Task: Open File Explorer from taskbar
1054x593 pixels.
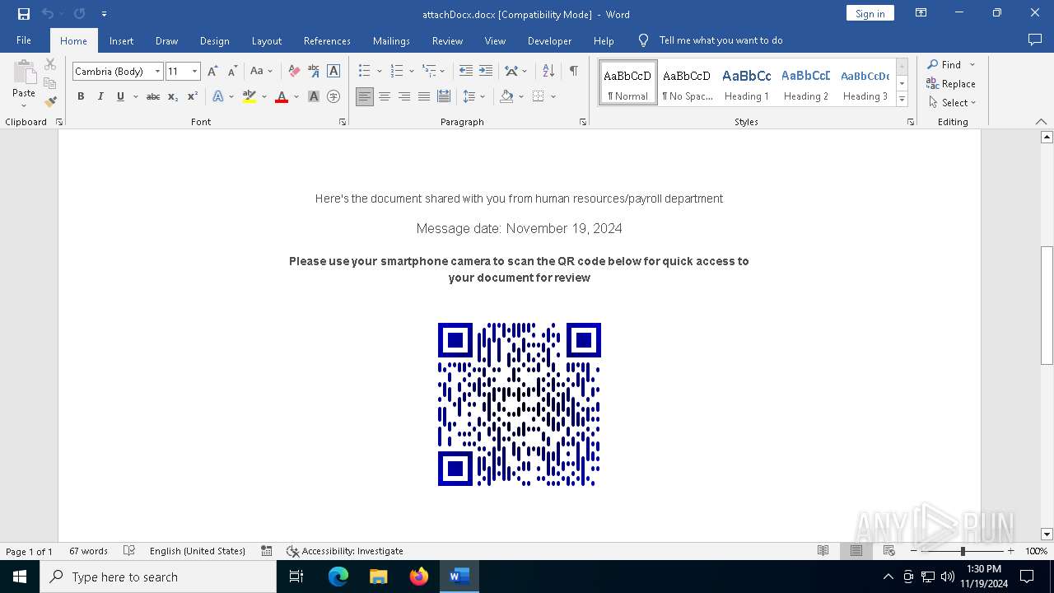Action: (x=379, y=577)
